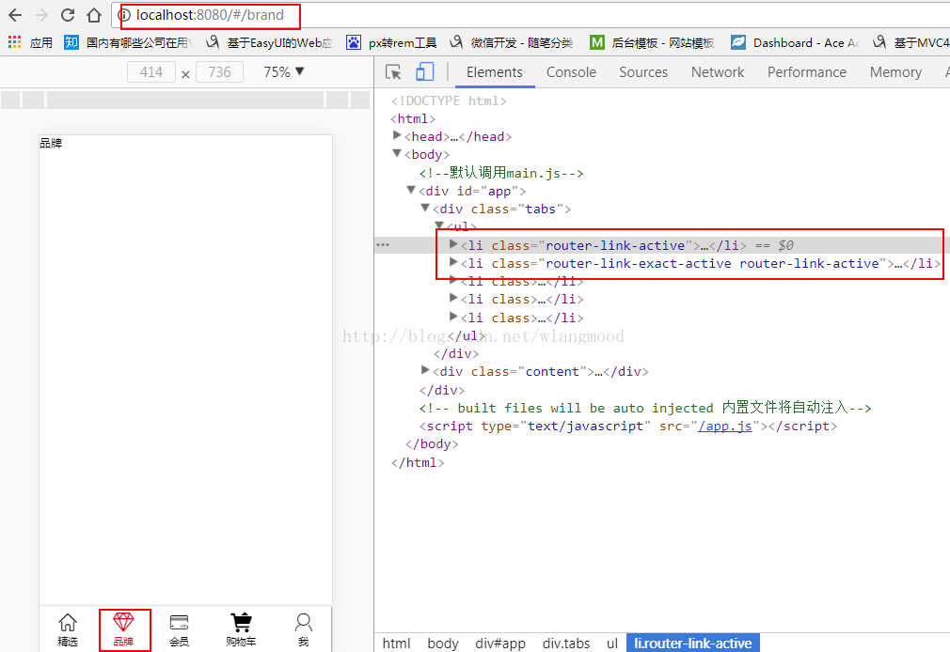
Task: Open the 75% zoom dropdown
Action: click(x=283, y=72)
